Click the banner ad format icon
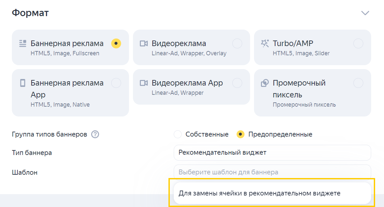The image size is (384, 207). pos(22,43)
